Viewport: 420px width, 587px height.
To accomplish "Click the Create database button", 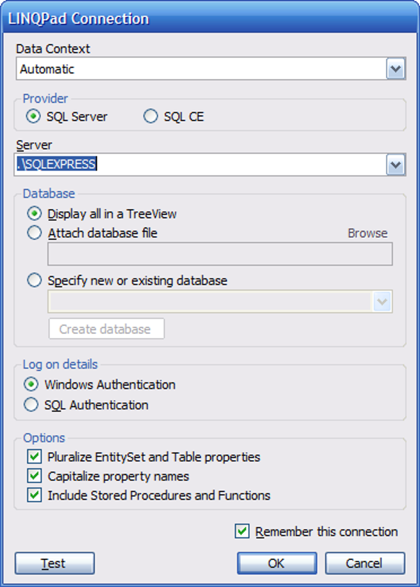I will pos(106,329).
